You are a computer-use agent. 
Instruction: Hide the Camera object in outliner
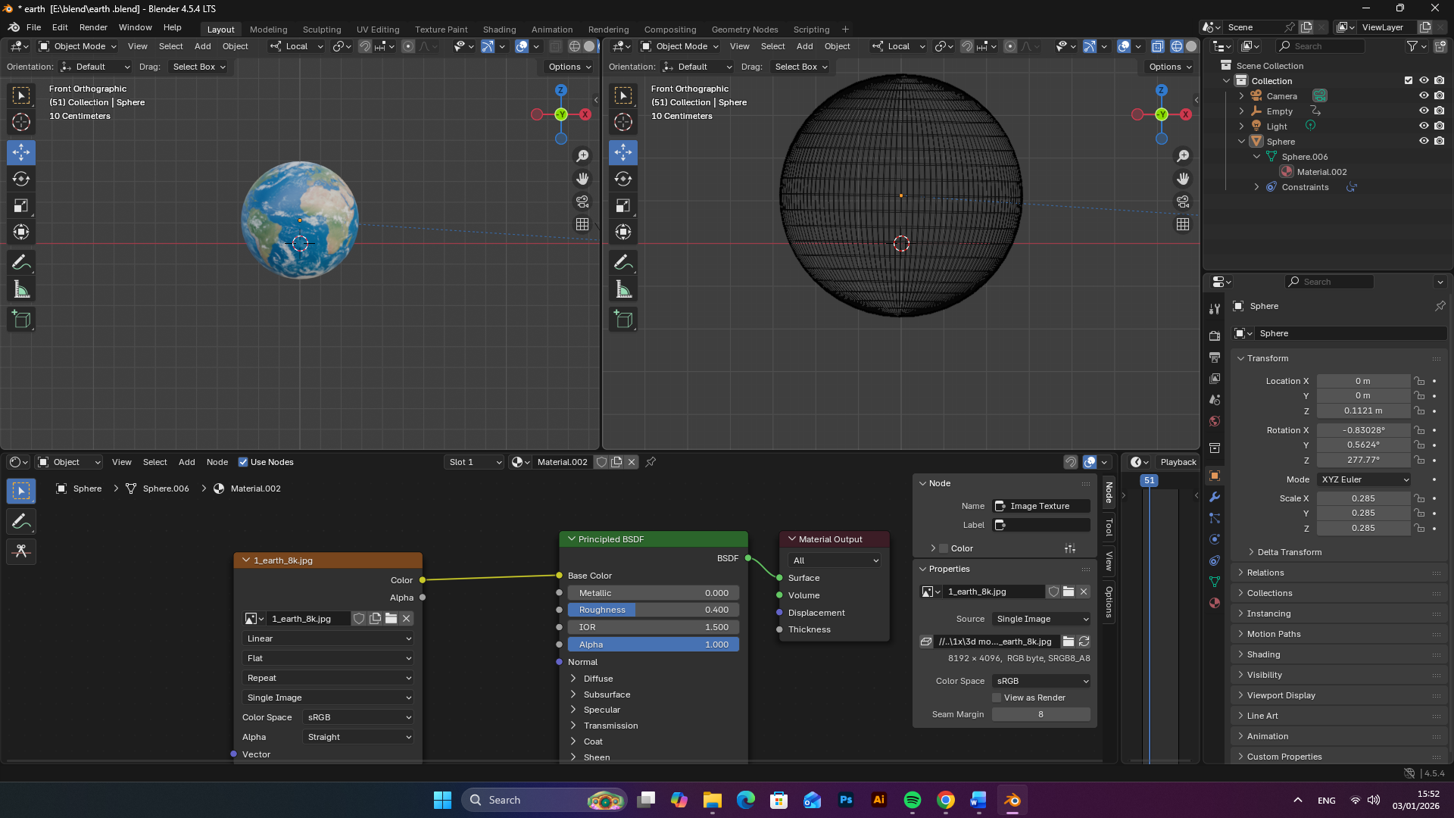click(x=1424, y=96)
